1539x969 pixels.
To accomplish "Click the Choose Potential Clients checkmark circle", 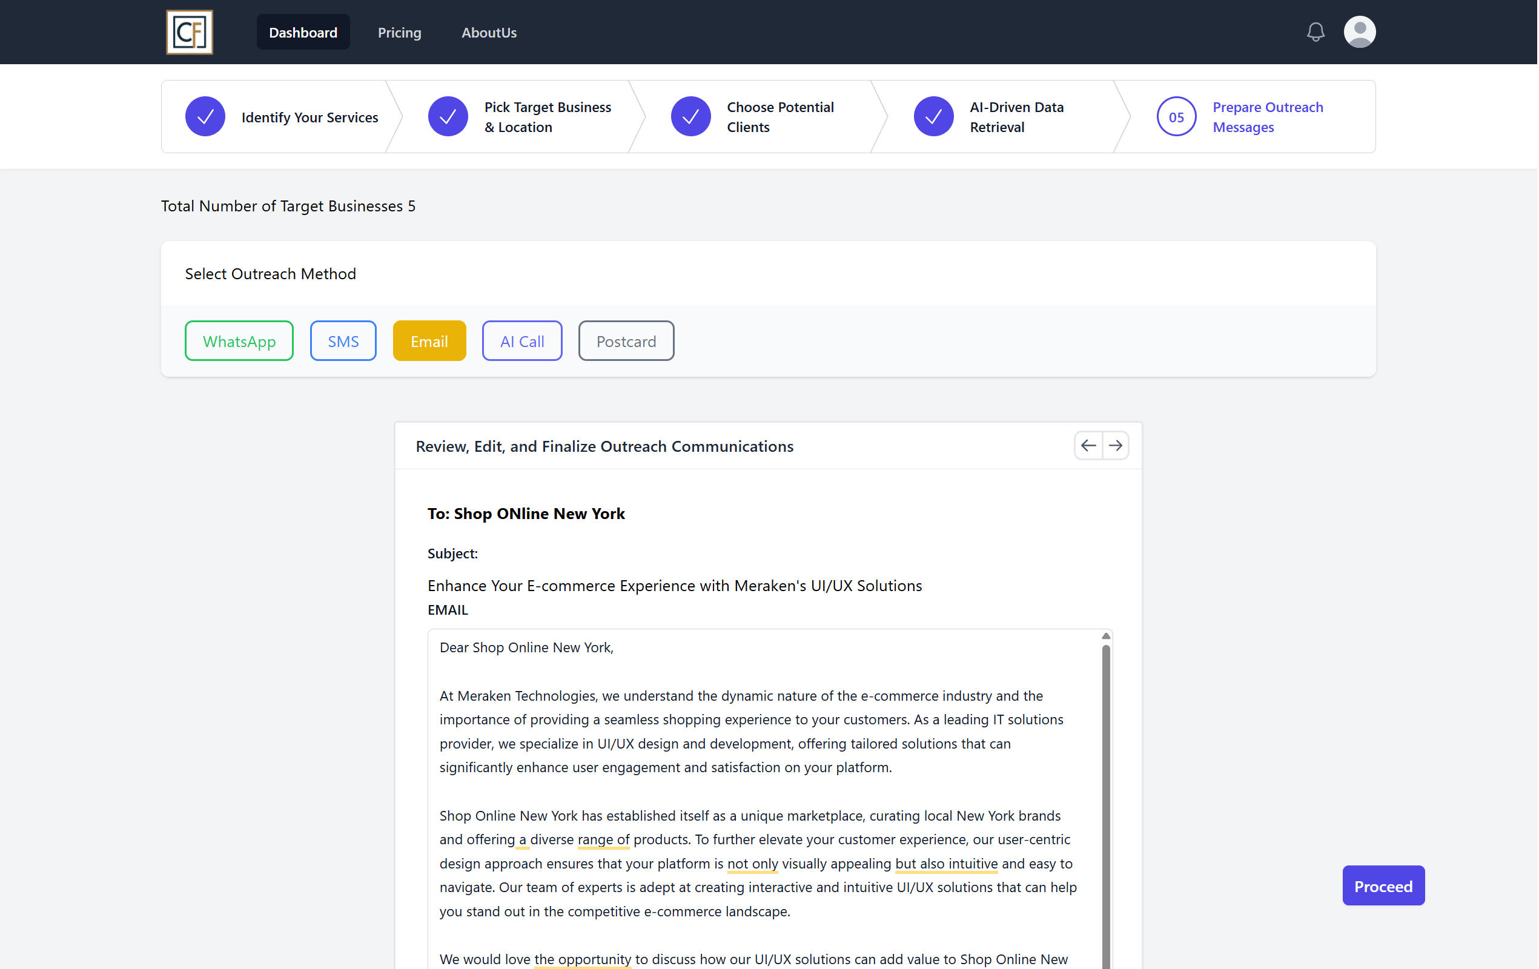I will pos(691,116).
